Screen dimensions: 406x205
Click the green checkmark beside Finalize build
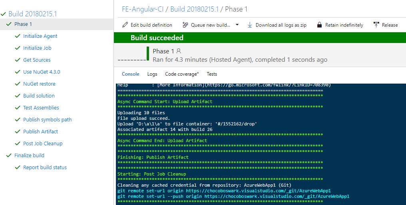9,156
